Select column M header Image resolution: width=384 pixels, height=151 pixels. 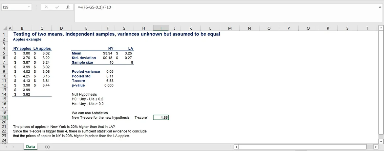click(230, 29)
